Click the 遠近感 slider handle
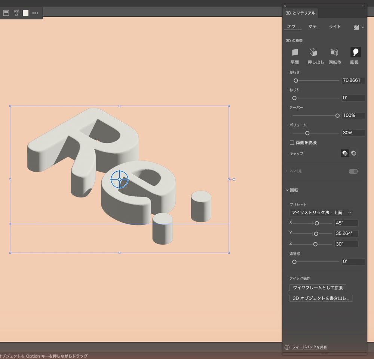 pyautogui.click(x=294, y=262)
